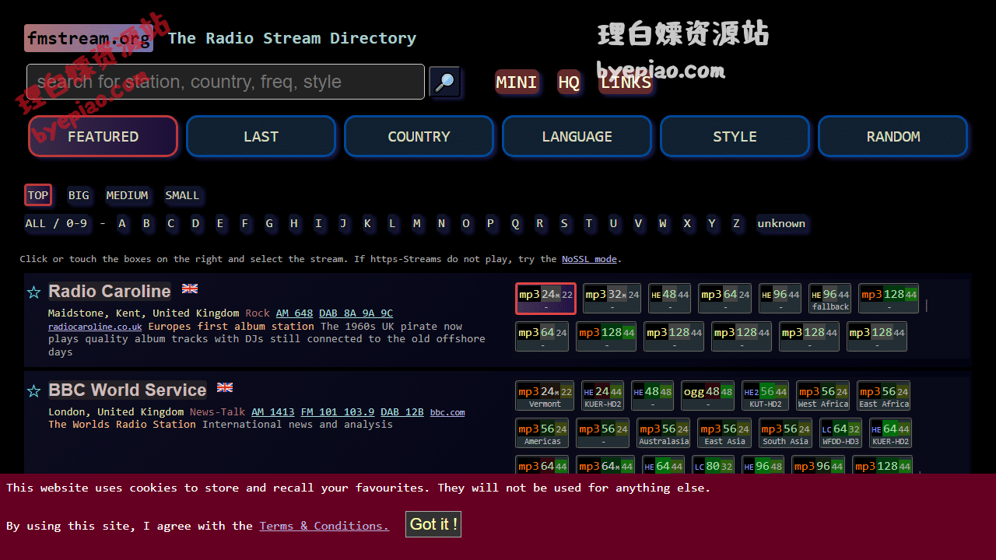Open the NoSSL mode link
Screen dimensions: 996x560
pos(589,259)
